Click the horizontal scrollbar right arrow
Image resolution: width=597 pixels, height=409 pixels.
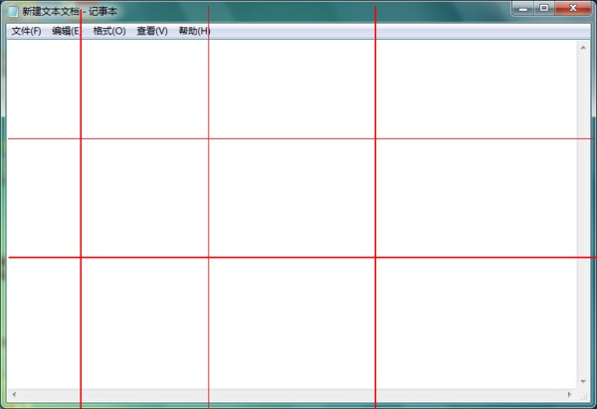click(570, 395)
